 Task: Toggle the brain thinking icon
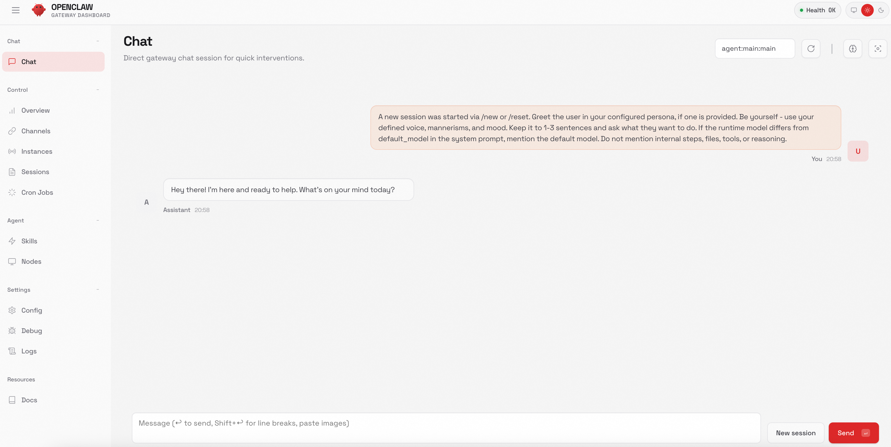click(x=853, y=48)
